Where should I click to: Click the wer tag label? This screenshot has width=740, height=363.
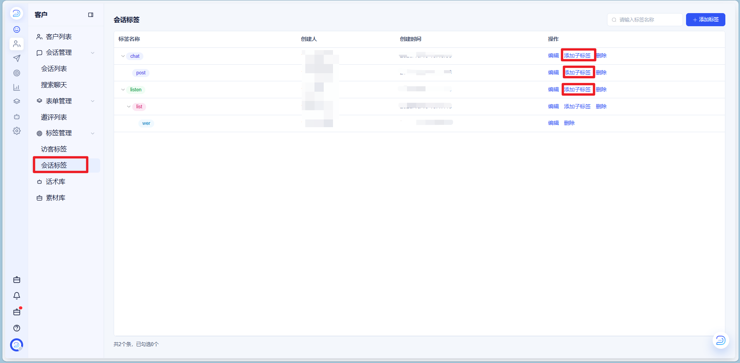146,123
